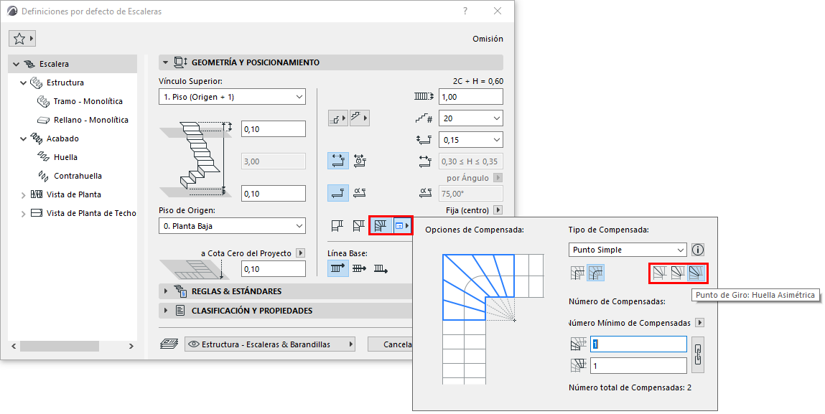This screenshot has height=414, width=825.
Task: Select Huella in the tree
Action: pyautogui.click(x=65, y=157)
